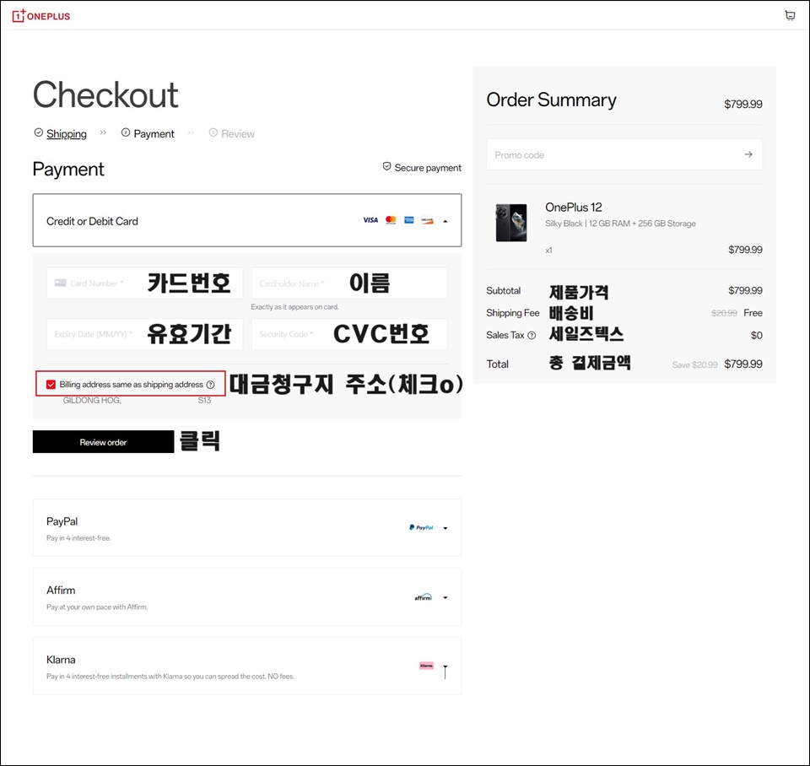
Task: Click the Shipping Fee label
Action: point(512,313)
